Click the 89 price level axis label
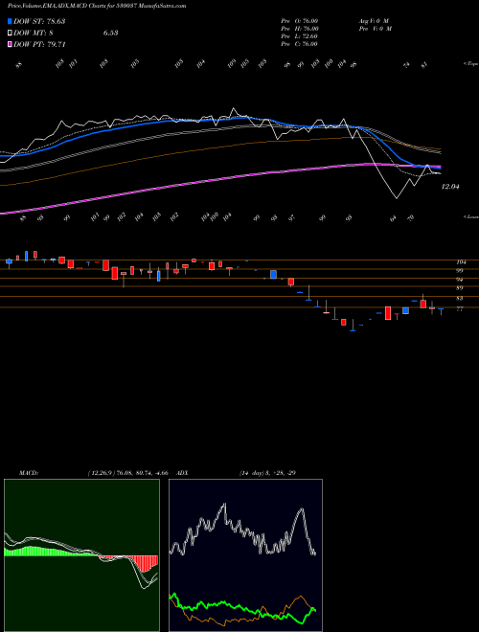 coord(459,288)
